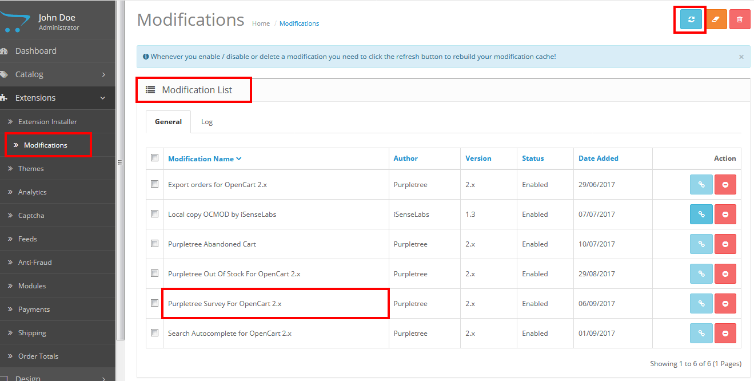Go to Payments in the sidebar
This screenshot has width=754, height=381.
(58, 309)
